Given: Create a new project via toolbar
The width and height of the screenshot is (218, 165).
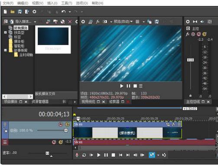Looking at the screenshot, I should [x=5, y=12].
